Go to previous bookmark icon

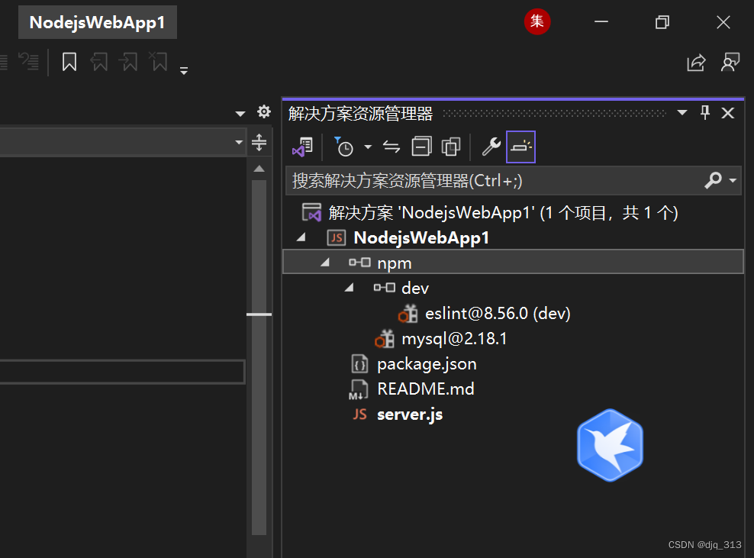(99, 62)
